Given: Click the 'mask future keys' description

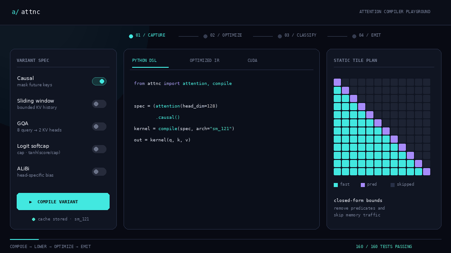Looking at the screenshot, I should point(35,85).
